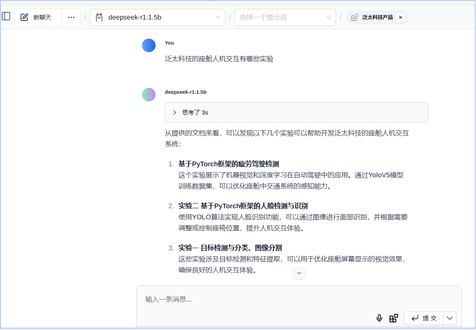Screen dimensions: 476x330
Task: Open knowledge selector icon near input
Action: [x=394, y=318]
